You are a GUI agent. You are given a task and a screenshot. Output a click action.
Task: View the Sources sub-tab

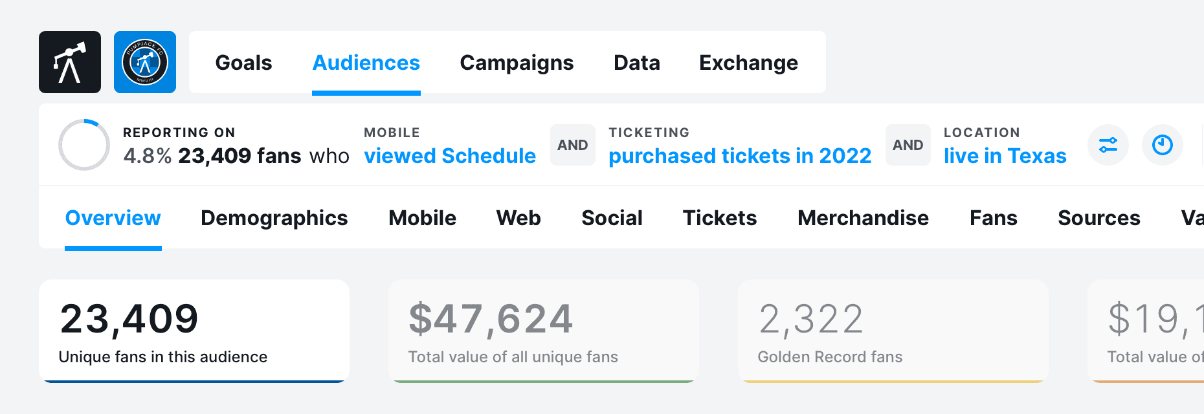(x=1098, y=218)
